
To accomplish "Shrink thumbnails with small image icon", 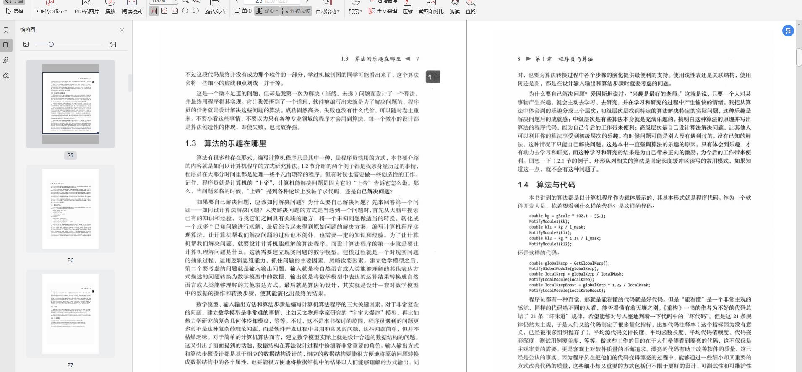I will (x=26, y=44).
